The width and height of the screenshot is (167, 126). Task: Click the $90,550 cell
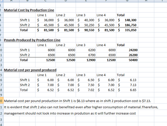[86, 30]
